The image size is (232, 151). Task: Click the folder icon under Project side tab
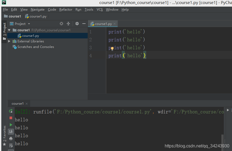pyautogui.click(x=4, y=39)
